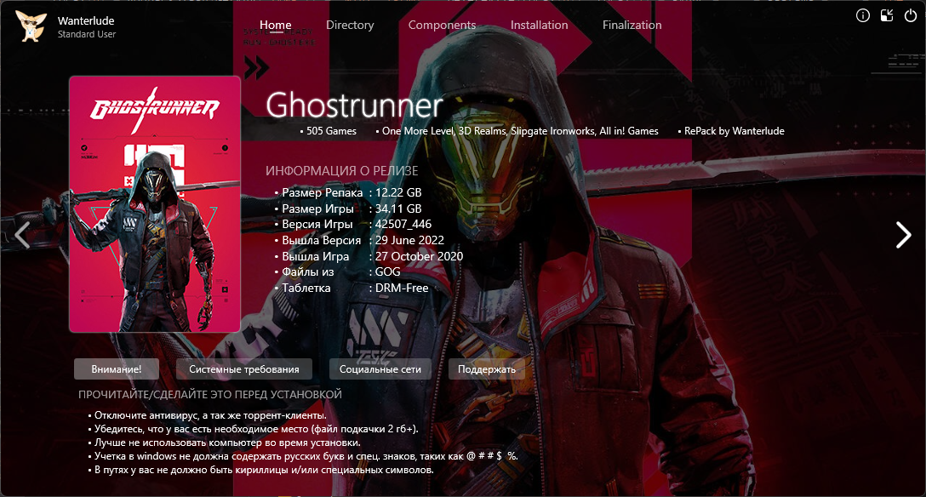
Task: Go to previous slide with left arrow
Action: click(22, 235)
